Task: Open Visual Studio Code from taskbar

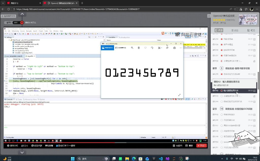Action: pos(160,159)
